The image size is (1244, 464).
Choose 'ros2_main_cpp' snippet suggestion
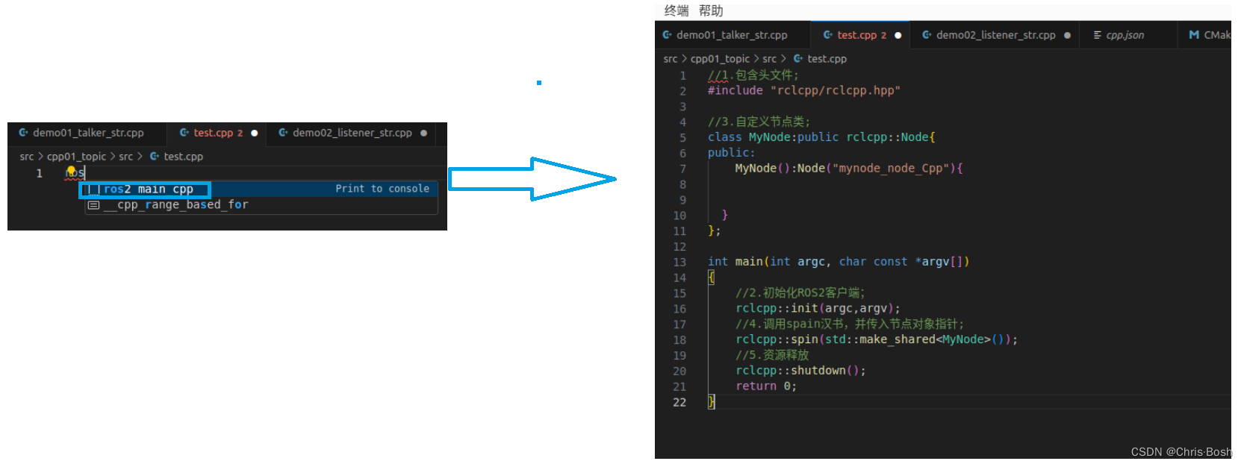coord(261,189)
